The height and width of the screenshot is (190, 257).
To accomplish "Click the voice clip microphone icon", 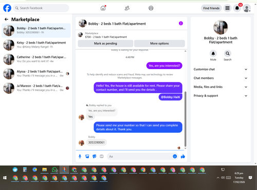I will tap(80, 156).
